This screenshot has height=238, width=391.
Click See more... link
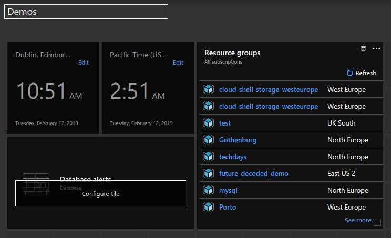coord(360,220)
